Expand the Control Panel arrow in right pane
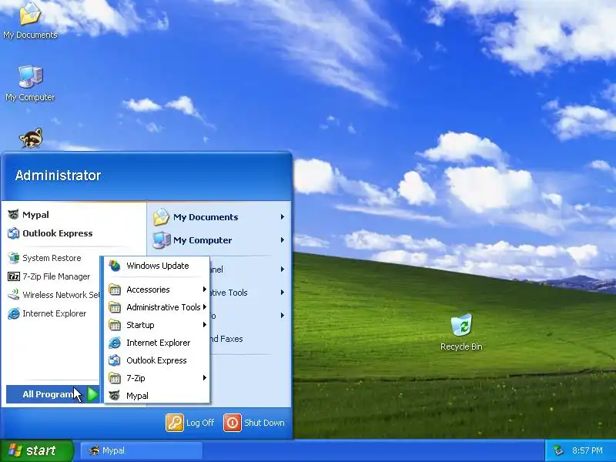This screenshot has height=462, width=616. click(x=282, y=269)
